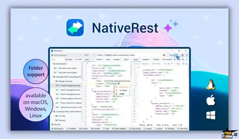Image resolution: width=239 pixels, height=139 pixels.
Task: Open the workspace selector dropdown
Action: [66, 55]
